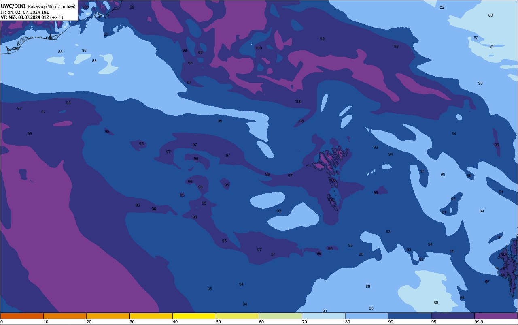The image size is (518, 325).
Task: Click the humidity value '81' on the map
Action: click(x=492, y=47)
